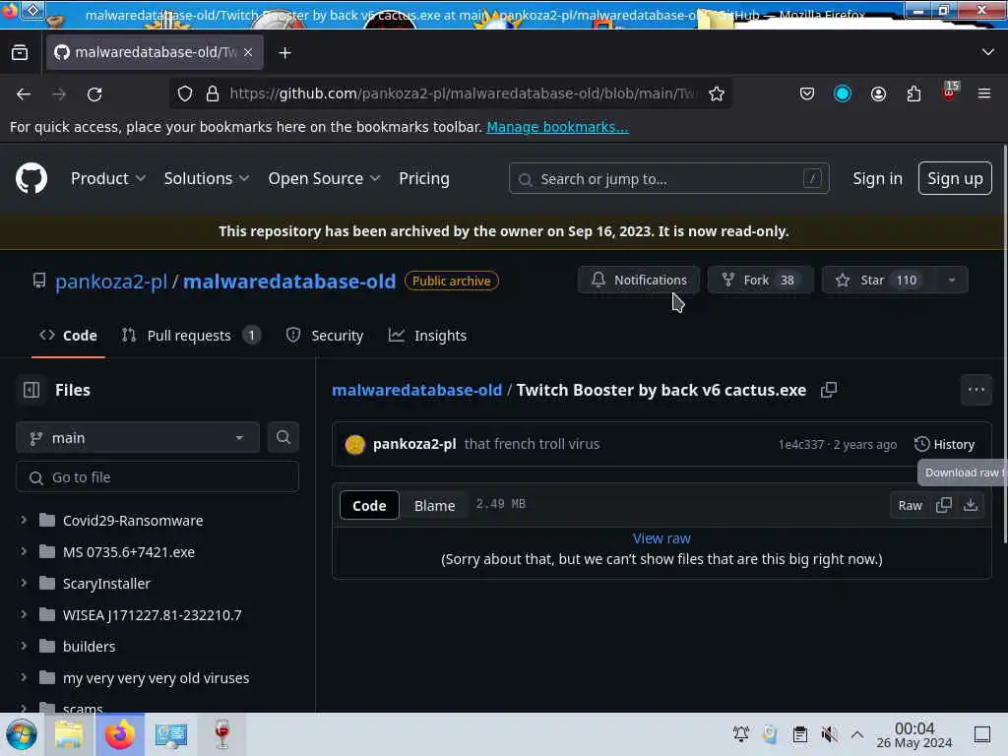1008x756 pixels.
Task: Click the Sign up button
Action: (955, 179)
